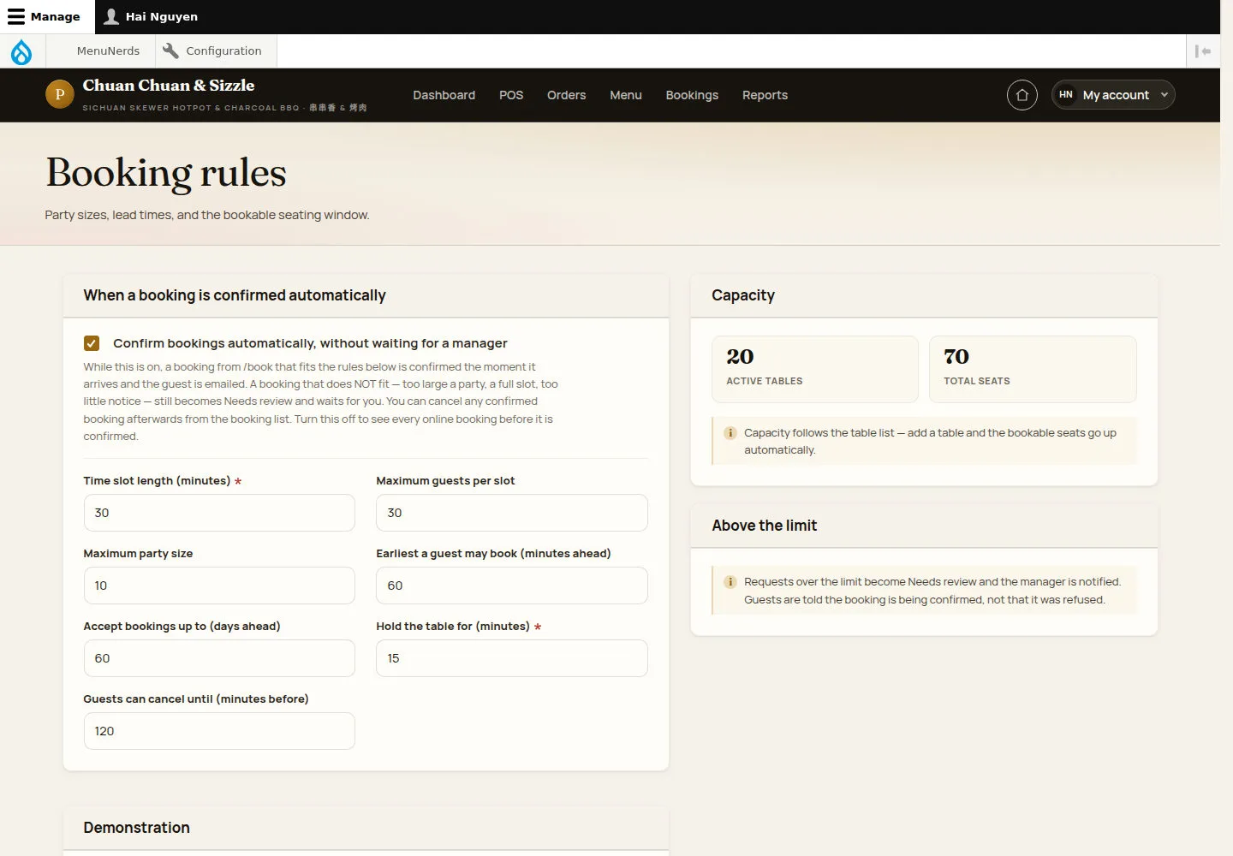
Task: Uncheck Confirm bookings automatically checkbox
Action: tap(92, 343)
